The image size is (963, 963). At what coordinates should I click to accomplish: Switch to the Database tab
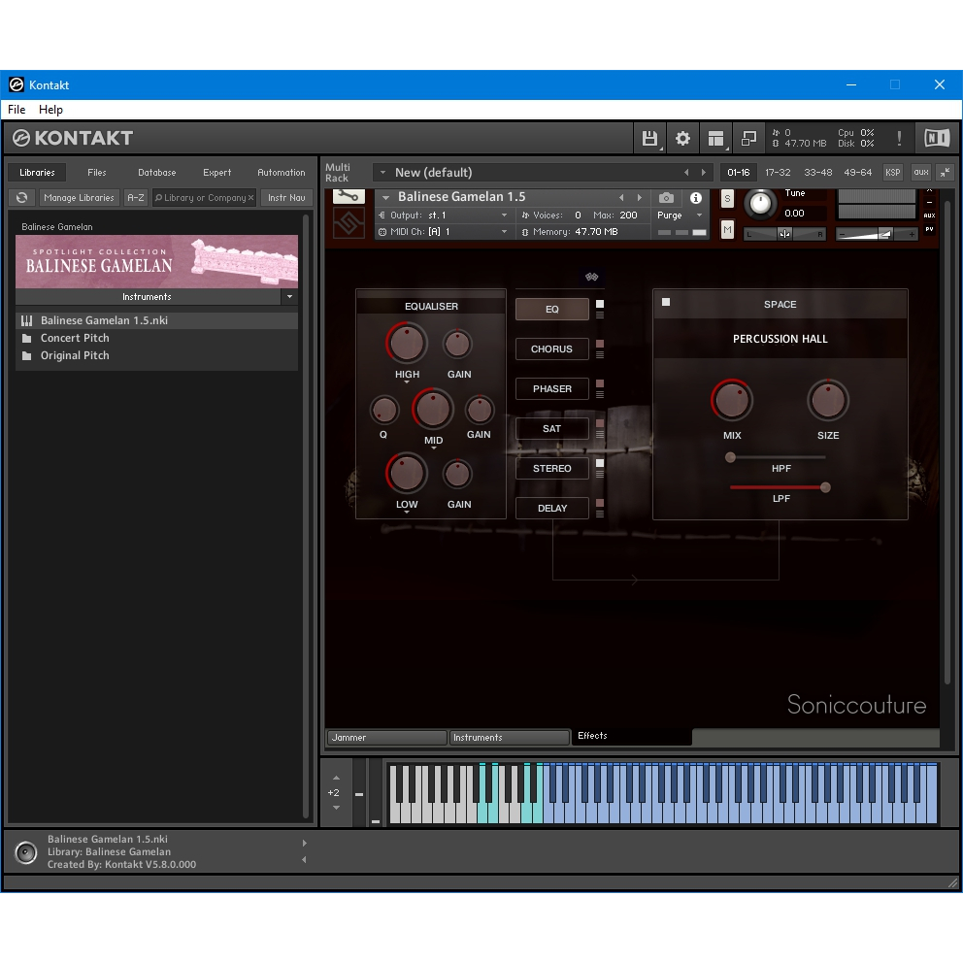coord(156,173)
